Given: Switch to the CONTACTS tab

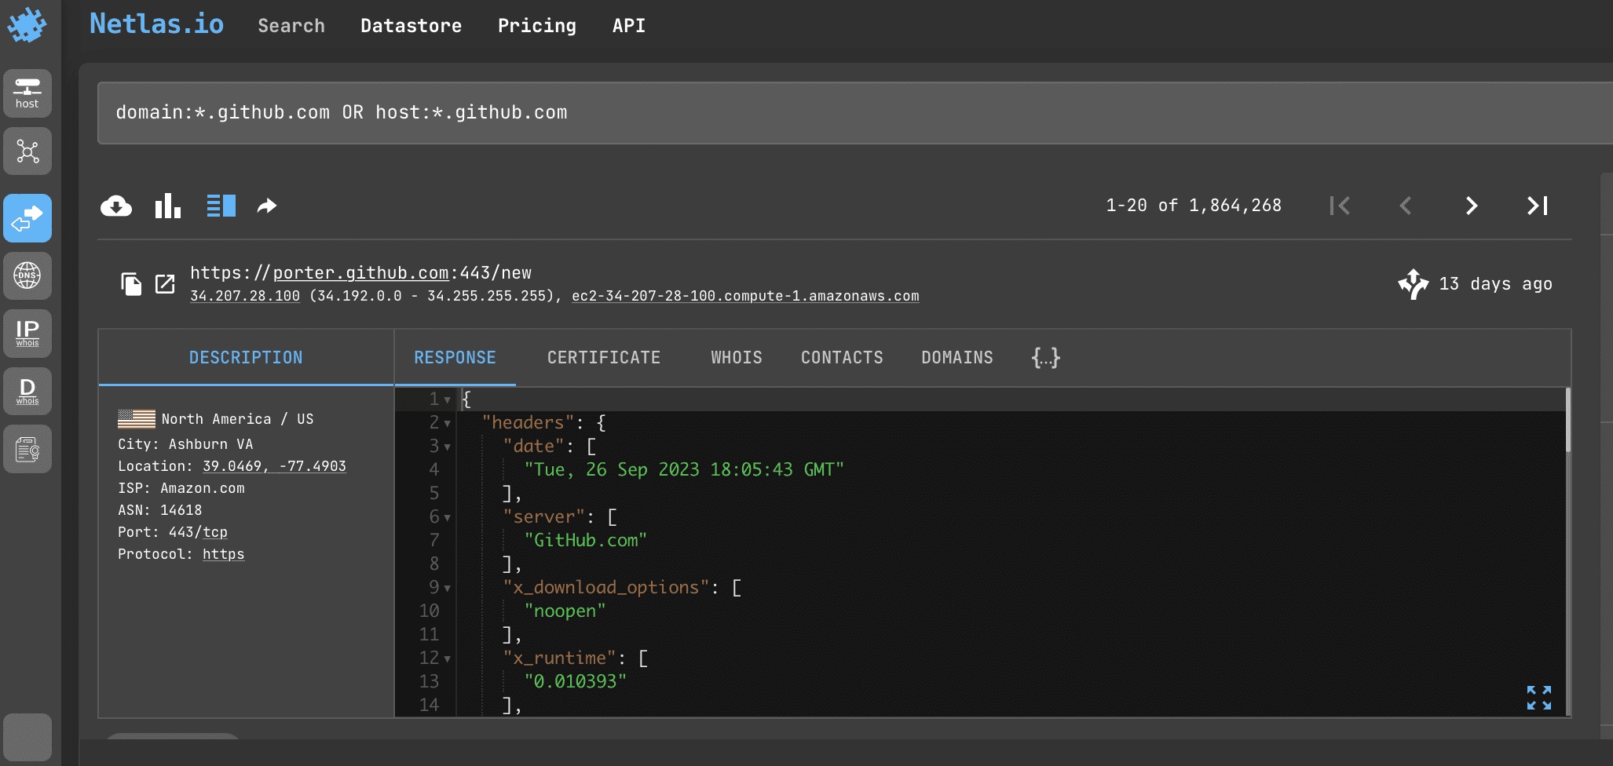Looking at the screenshot, I should pyautogui.click(x=842, y=358).
